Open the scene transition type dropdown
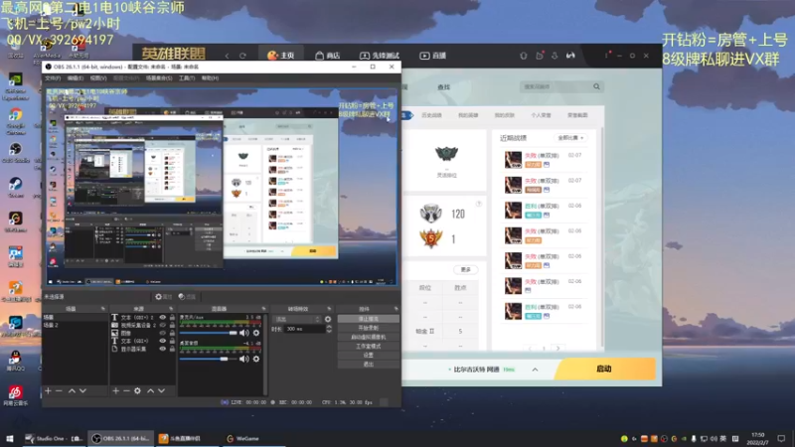This screenshot has height=447, width=795. pos(297,319)
